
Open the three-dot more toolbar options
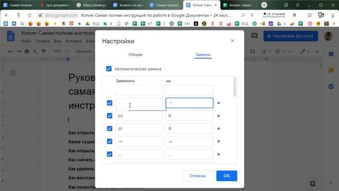tap(290, 51)
